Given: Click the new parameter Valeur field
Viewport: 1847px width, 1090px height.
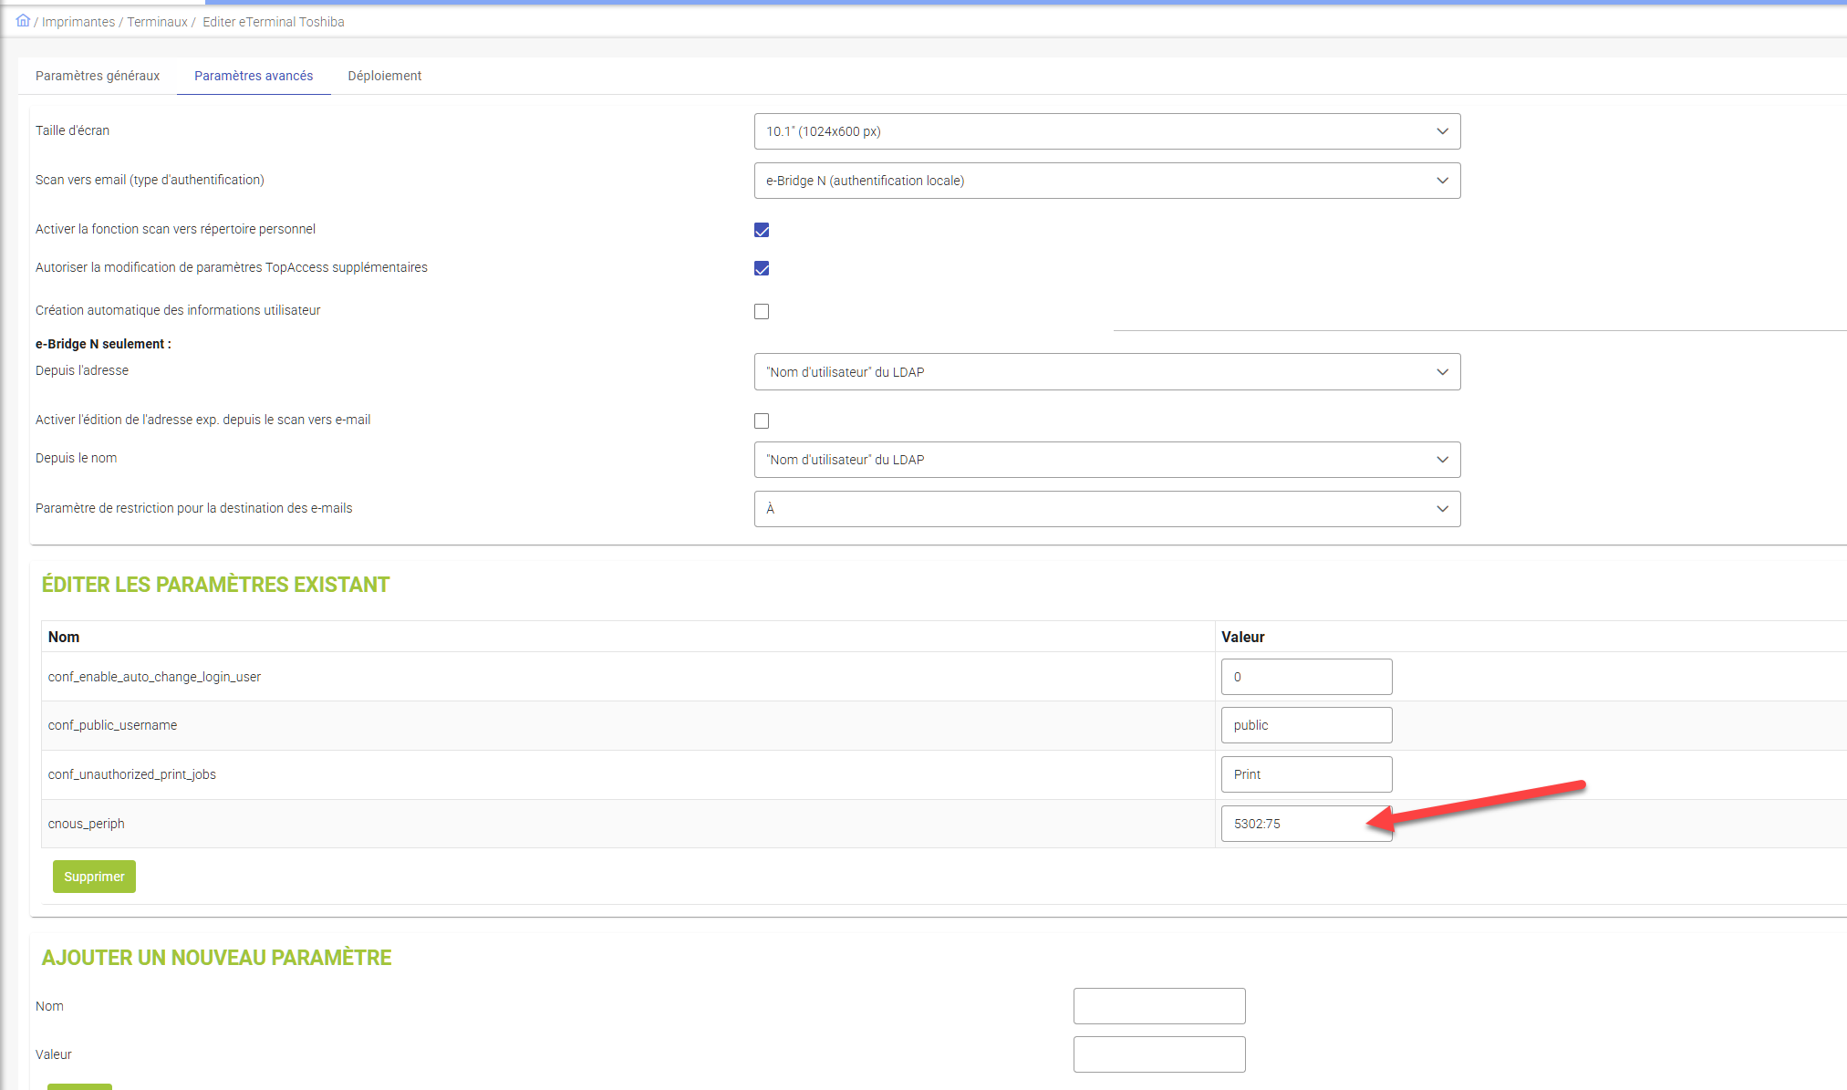Looking at the screenshot, I should [x=1158, y=1054].
